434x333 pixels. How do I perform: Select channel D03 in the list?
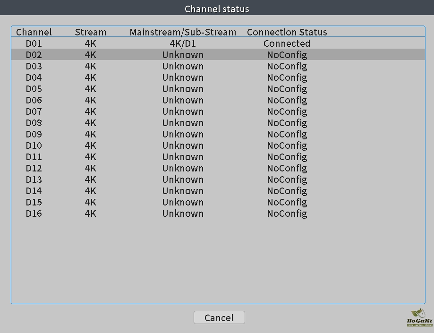pos(34,66)
